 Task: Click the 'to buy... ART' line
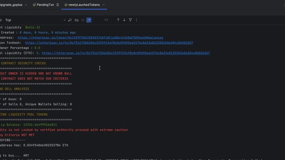tap(16, 156)
